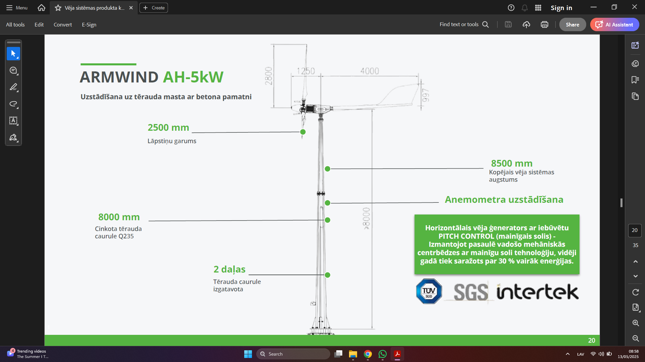This screenshot has height=362, width=645.
Task: Open the AI Assistant
Action: 614,24
